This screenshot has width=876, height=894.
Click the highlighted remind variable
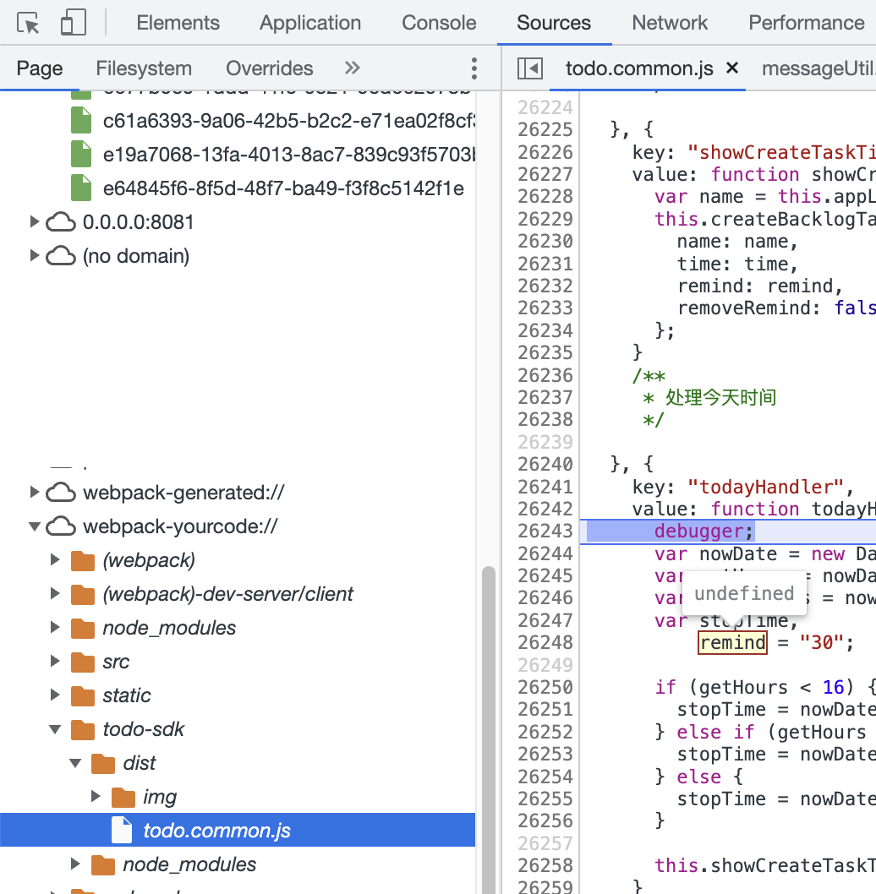coord(733,642)
